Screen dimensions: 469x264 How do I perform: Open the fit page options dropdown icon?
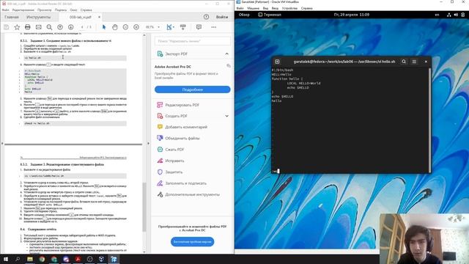pos(170,27)
